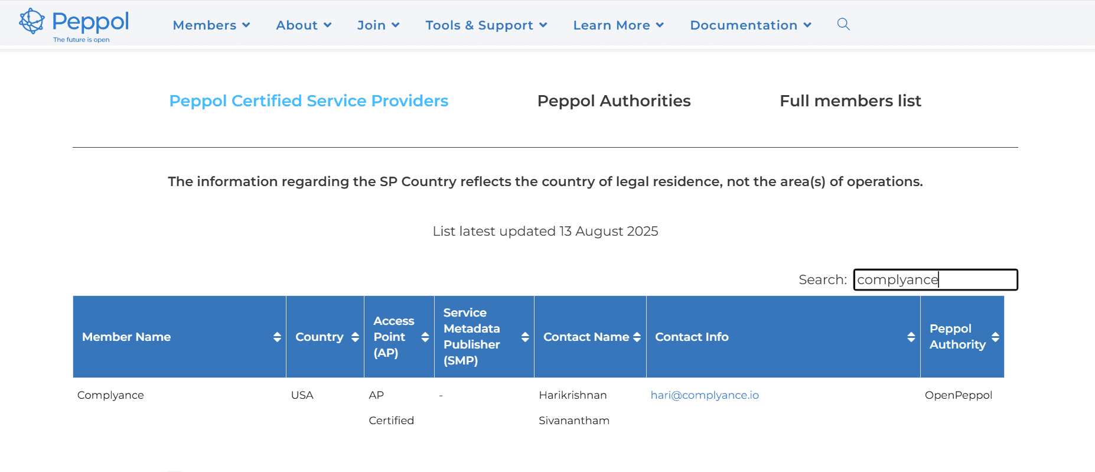The image size is (1095, 472).
Task: Click the Peppol logo icon
Action: pos(32,22)
